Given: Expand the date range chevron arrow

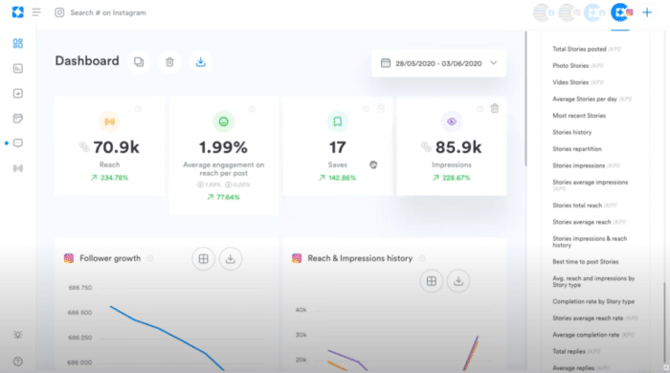Looking at the screenshot, I should [x=494, y=63].
